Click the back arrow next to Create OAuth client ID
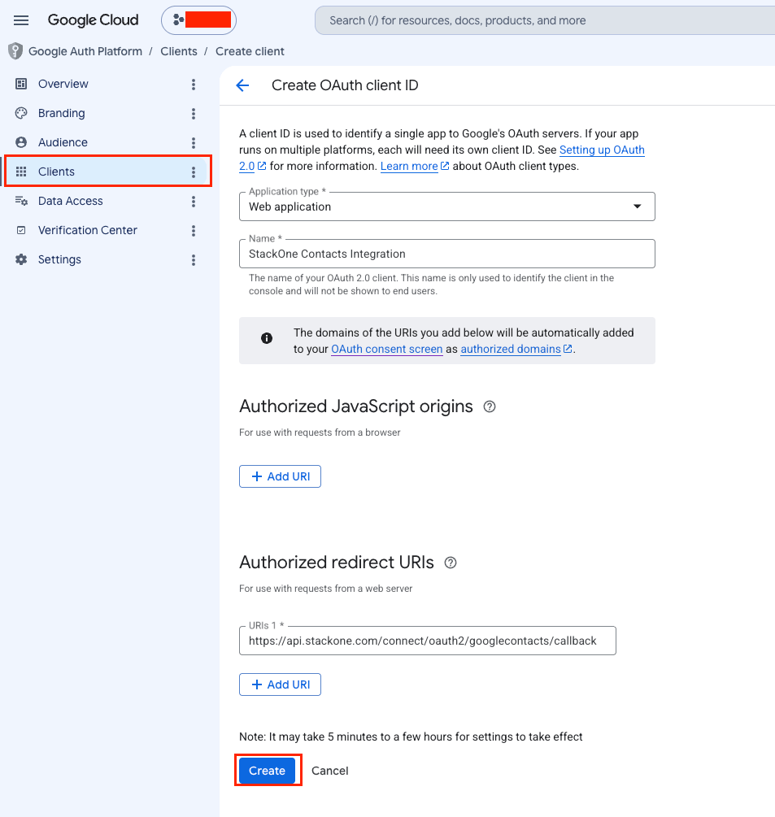 coord(242,85)
